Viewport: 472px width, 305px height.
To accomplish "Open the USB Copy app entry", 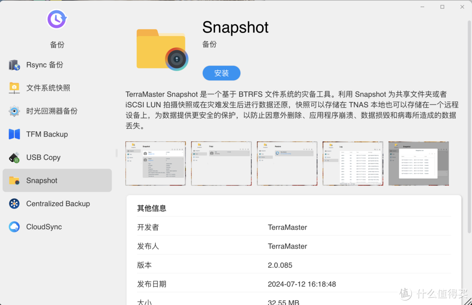I will pyautogui.click(x=43, y=158).
